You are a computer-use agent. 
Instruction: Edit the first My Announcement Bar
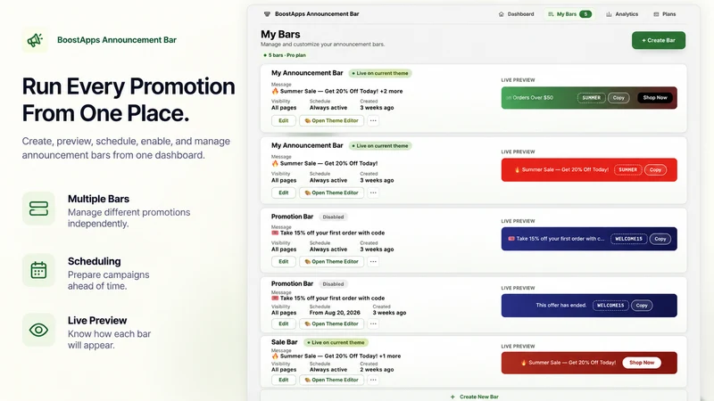tap(284, 120)
